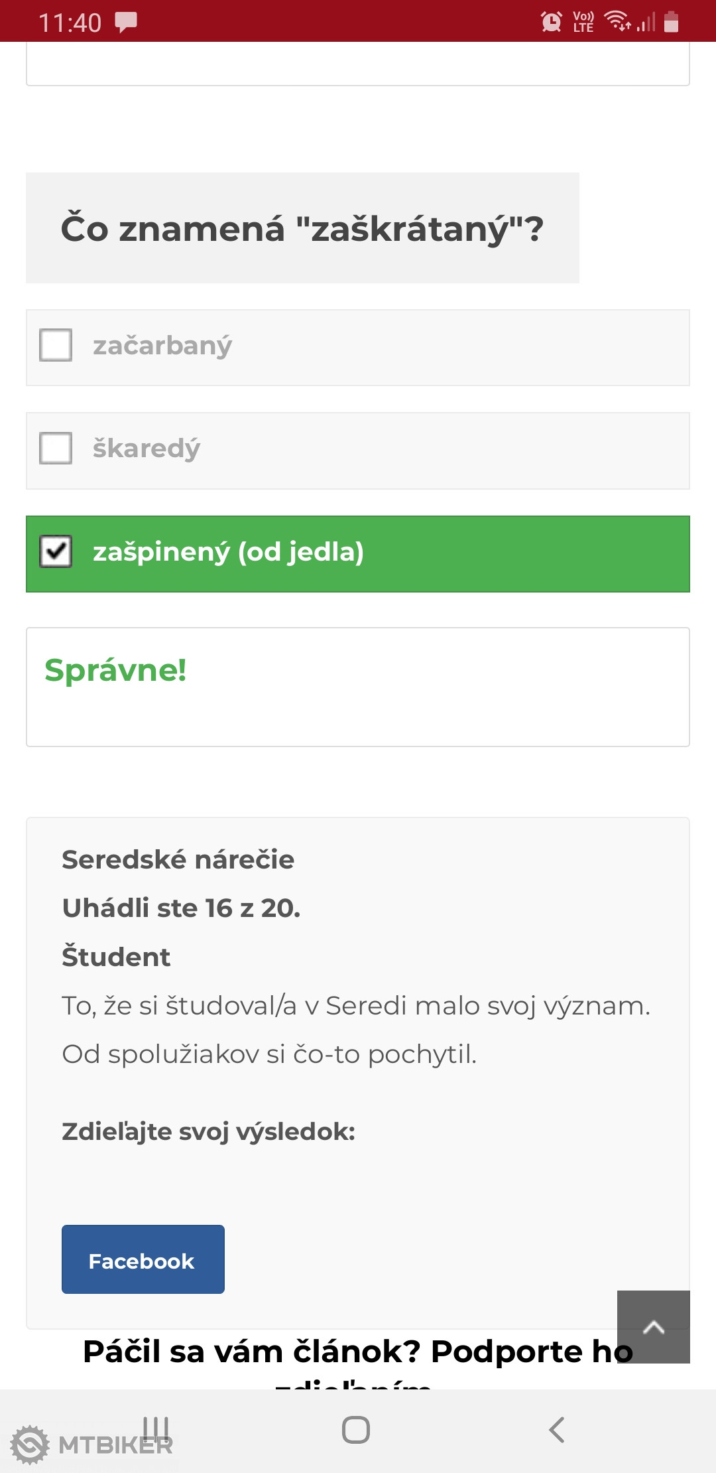Check the "začarbaný" checkbox
Image resolution: width=716 pixels, height=1473 pixels.
click(56, 345)
